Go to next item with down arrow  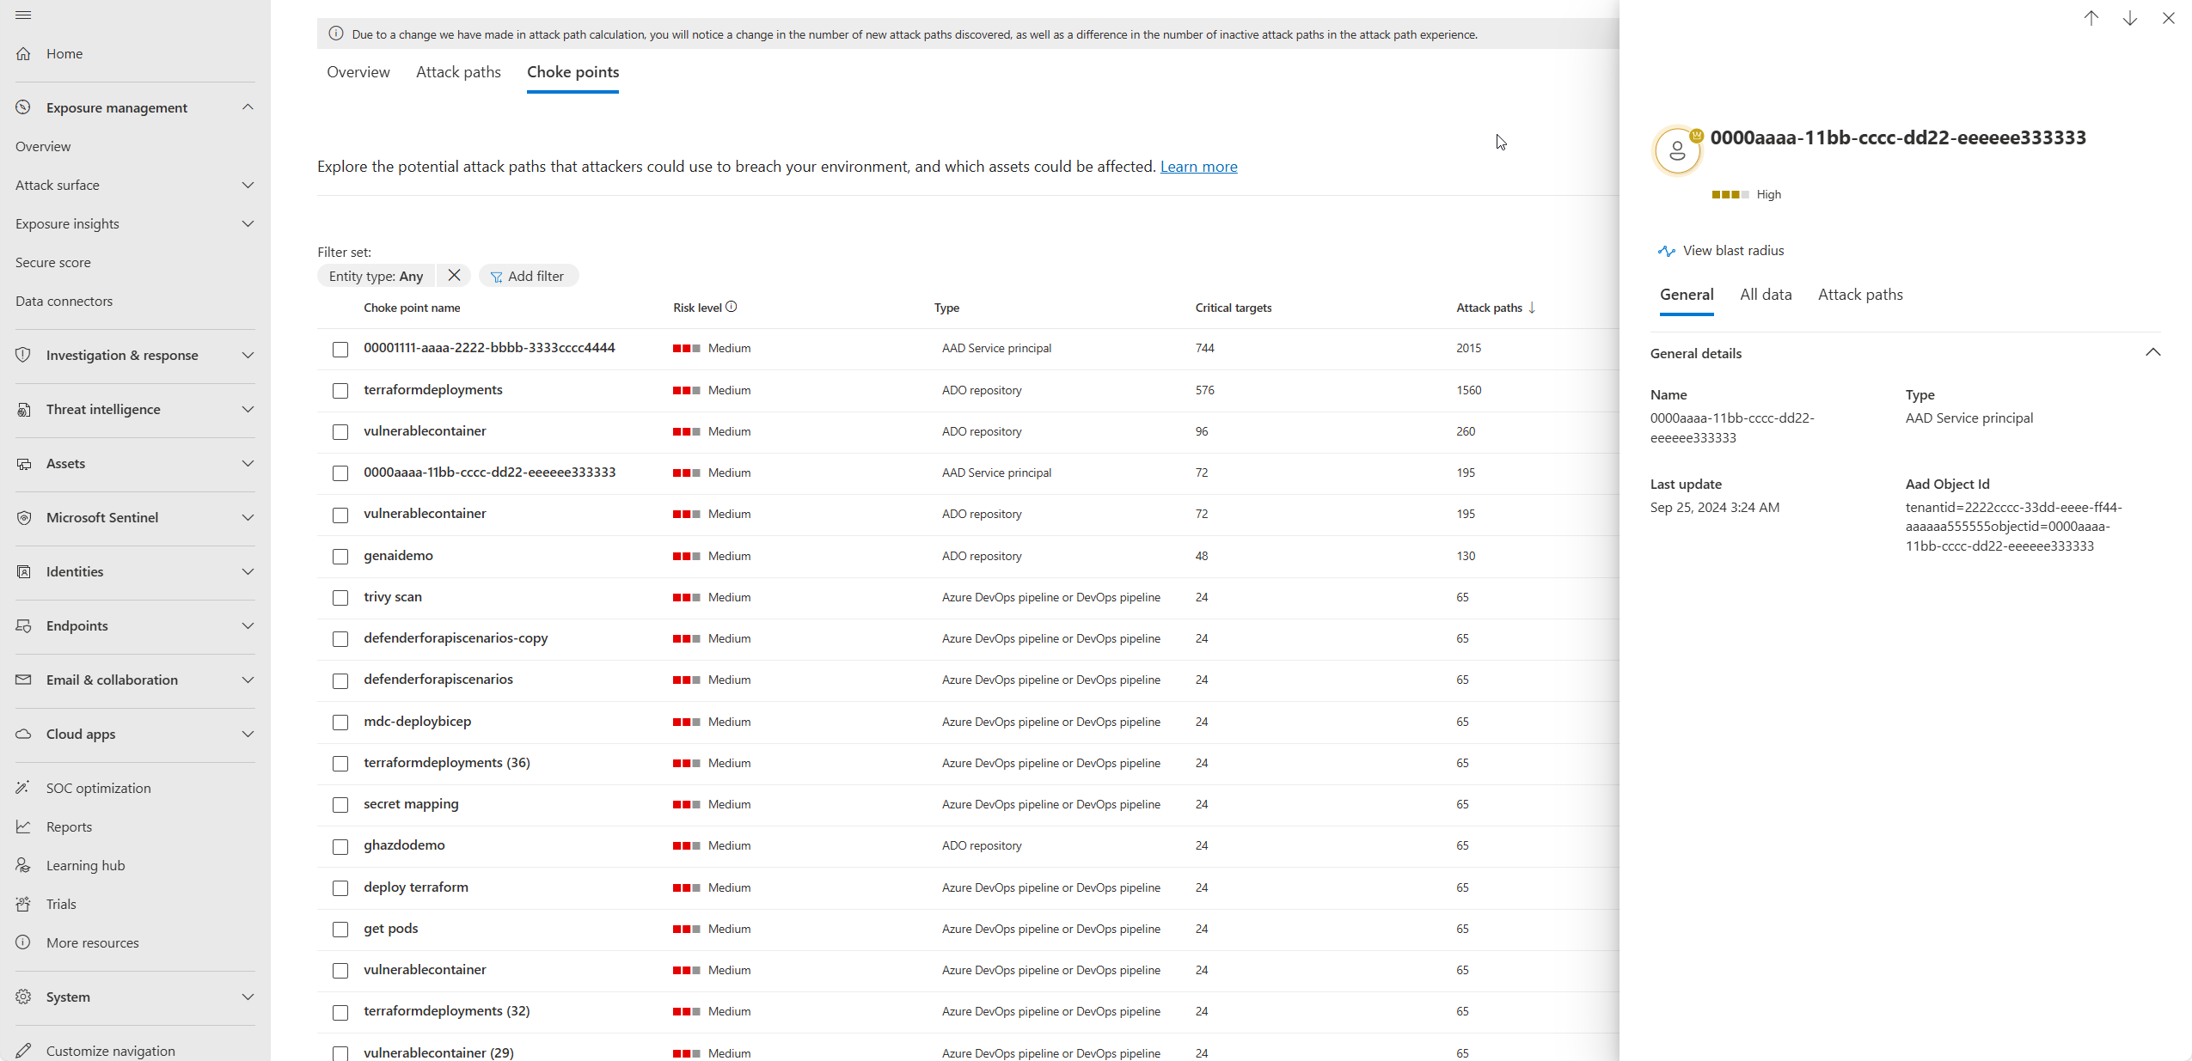point(2130,18)
